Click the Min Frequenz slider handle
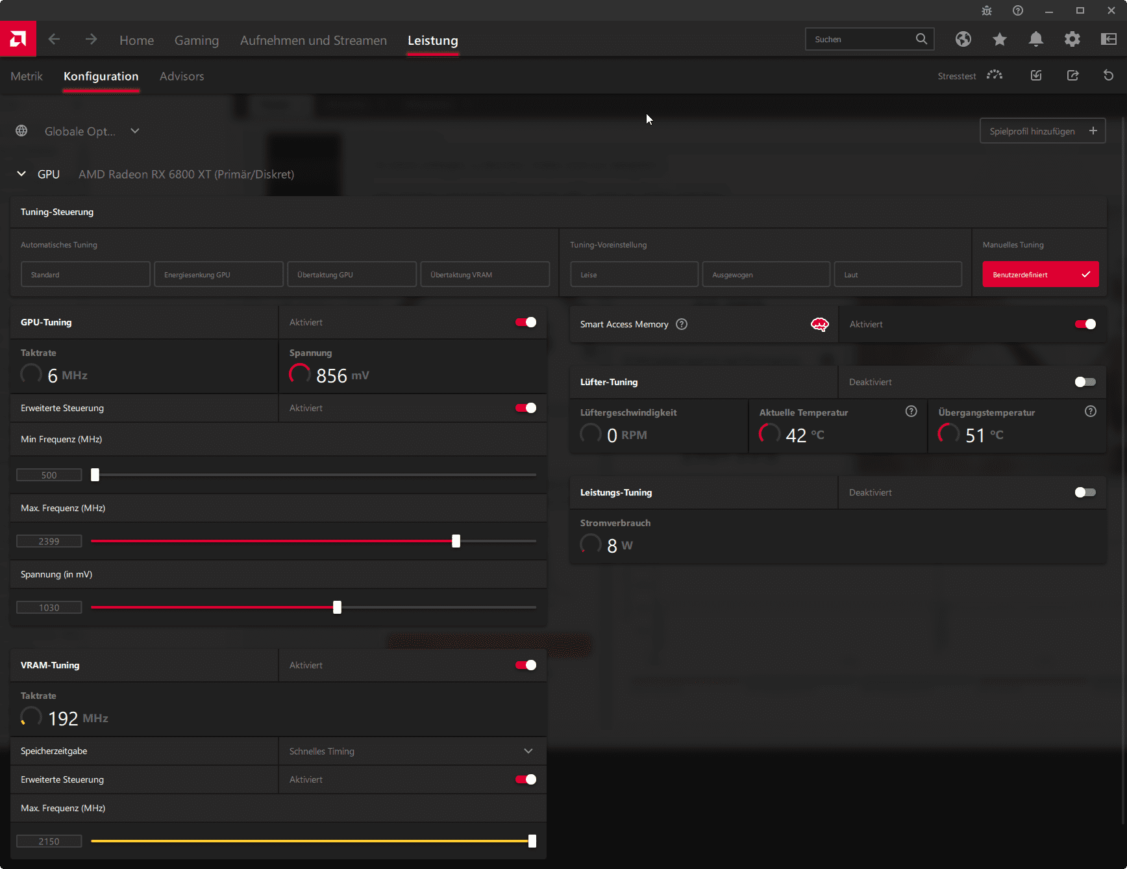The image size is (1127, 869). (95, 475)
